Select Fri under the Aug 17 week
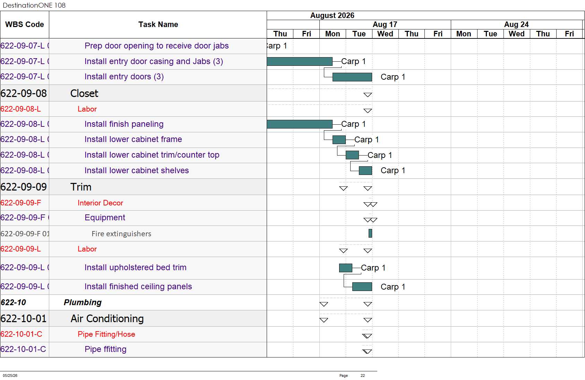The width and height of the screenshot is (585, 380). [438, 34]
